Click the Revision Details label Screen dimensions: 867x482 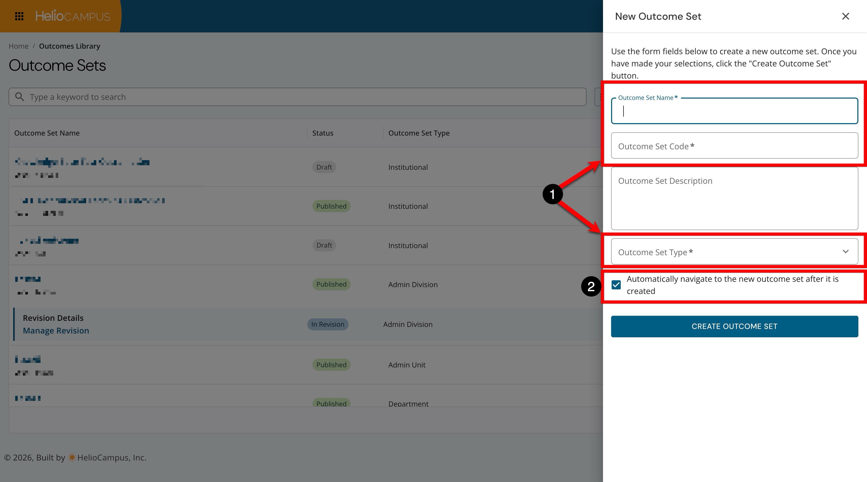[x=53, y=318]
